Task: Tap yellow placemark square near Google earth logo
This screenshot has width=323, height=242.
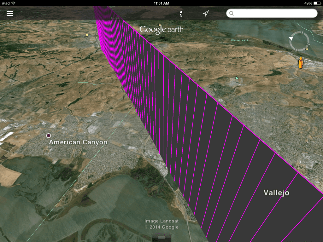Action: coord(160,25)
